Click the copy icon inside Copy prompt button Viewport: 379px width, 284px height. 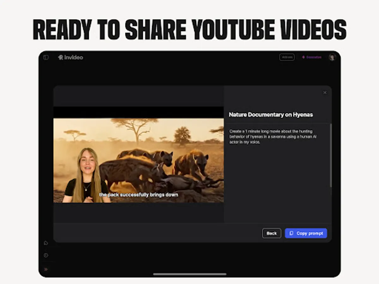291,233
